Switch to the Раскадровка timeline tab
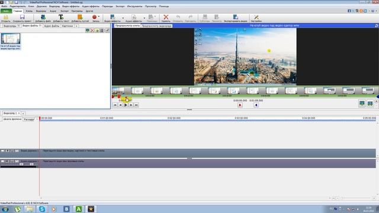Viewport: 379px width, 213px height. coord(29,120)
